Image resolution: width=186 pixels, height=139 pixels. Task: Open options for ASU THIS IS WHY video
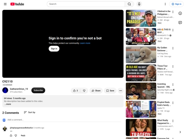click(x=173, y=30)
